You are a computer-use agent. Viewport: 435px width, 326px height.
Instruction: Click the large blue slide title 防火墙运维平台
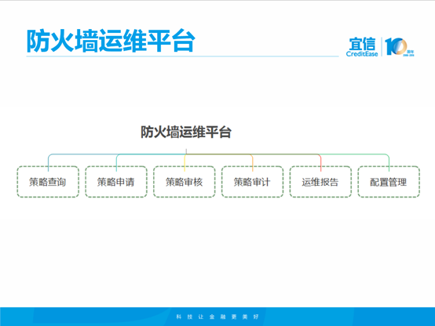111,41
